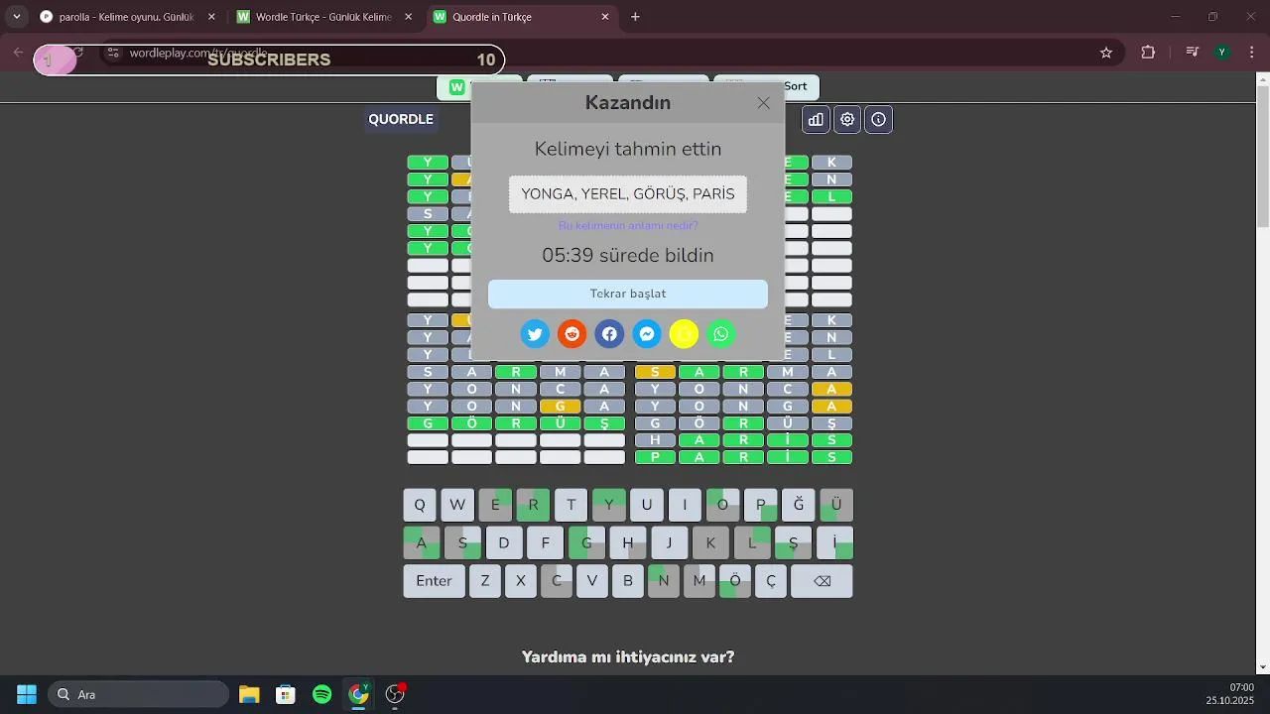Viewport: 1270px width, 714px height.
Task: Open the taskbar clock showing 07:00
Action: (1230, 694)
